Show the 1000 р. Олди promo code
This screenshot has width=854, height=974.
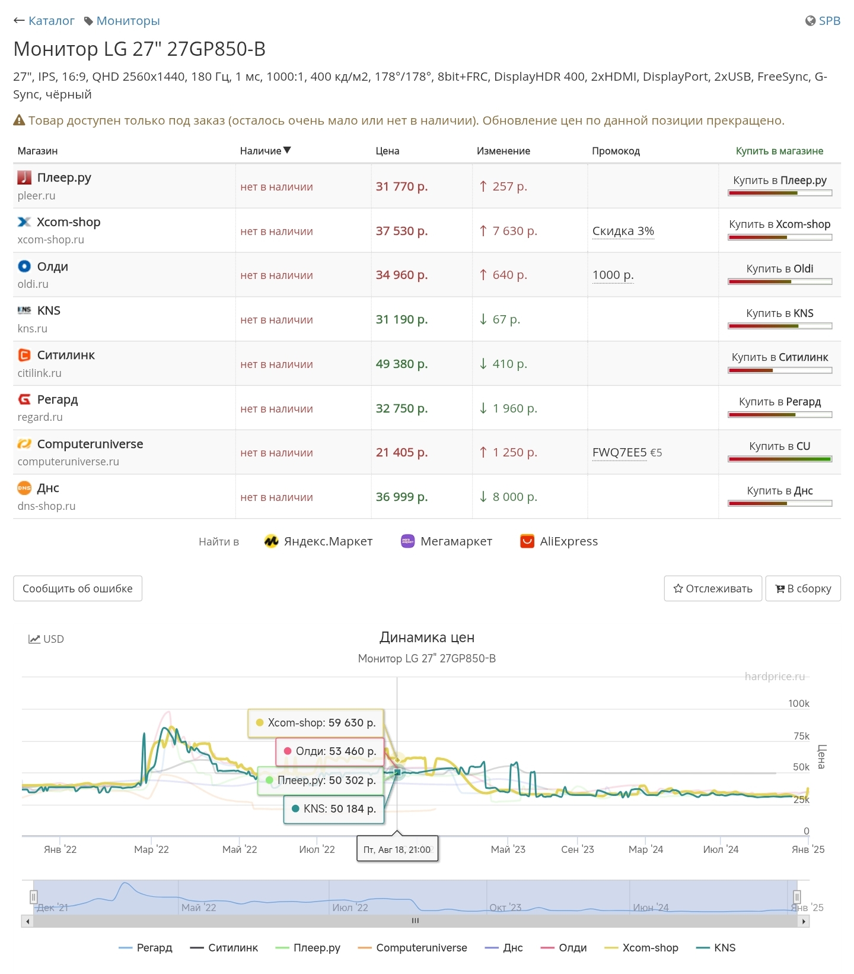pyautogui.click(x=613, y=275)
